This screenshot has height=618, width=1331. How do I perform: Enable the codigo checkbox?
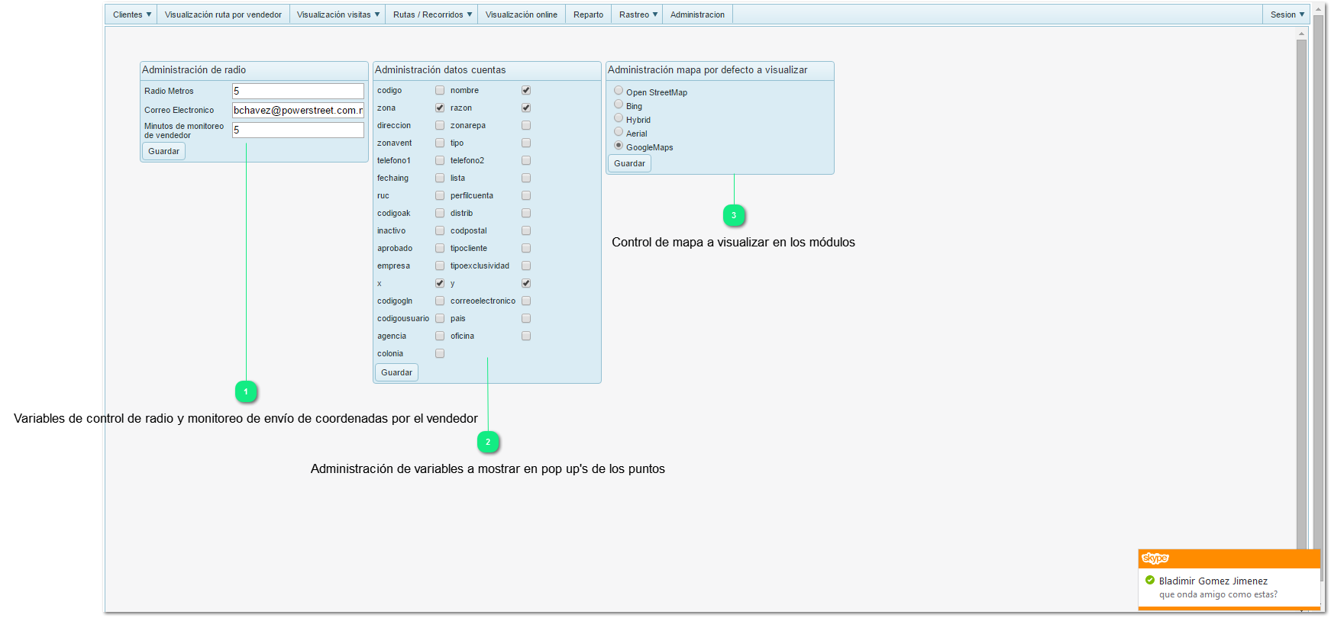click(440, 90)
